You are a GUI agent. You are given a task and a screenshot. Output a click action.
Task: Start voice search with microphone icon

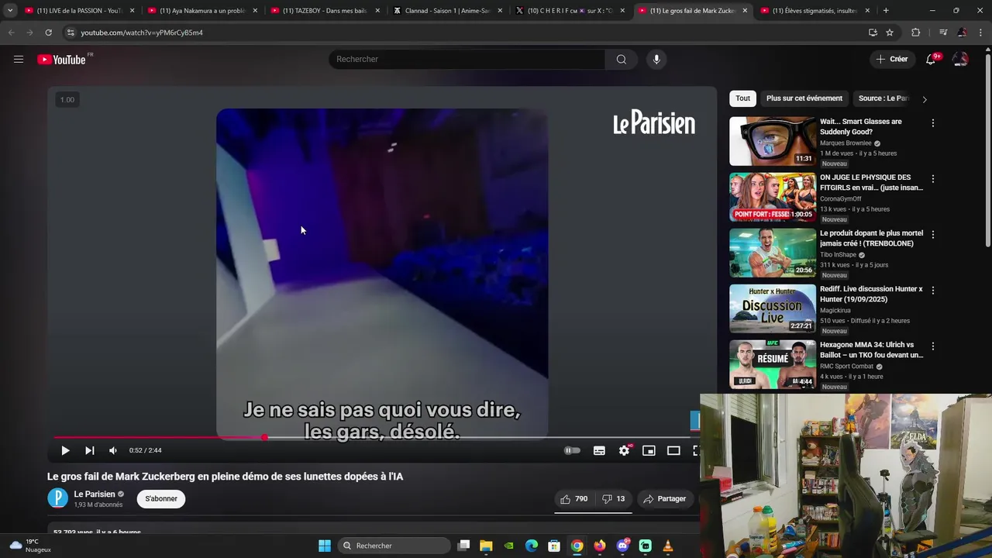656,59
